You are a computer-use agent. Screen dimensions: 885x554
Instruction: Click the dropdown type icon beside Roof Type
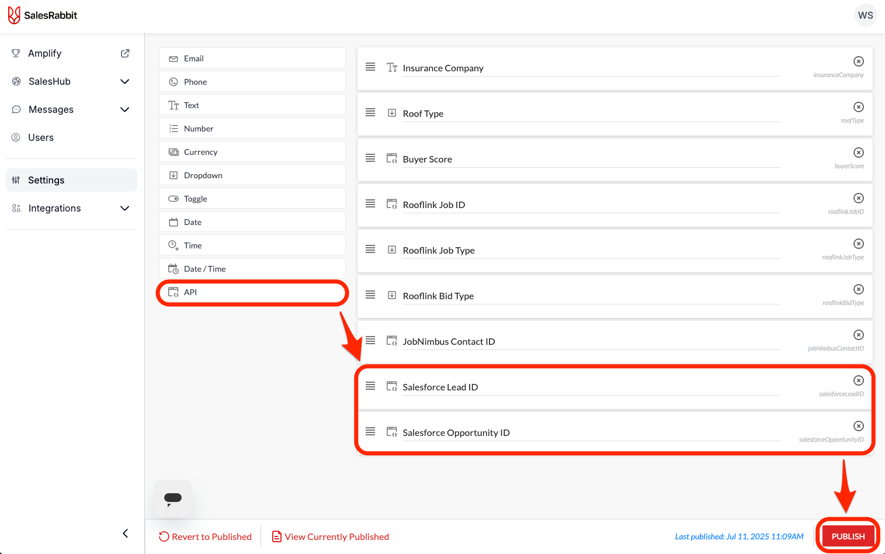tap(392, 113)
